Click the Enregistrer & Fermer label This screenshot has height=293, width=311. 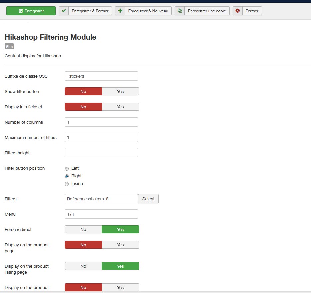pyautogui.click(x=90, y=11)
